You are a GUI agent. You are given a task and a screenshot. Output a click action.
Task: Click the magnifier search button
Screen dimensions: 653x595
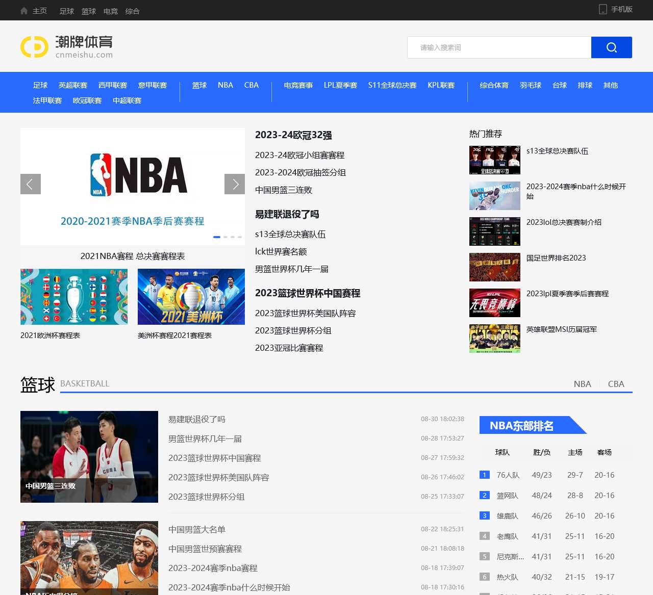point(611,47)
